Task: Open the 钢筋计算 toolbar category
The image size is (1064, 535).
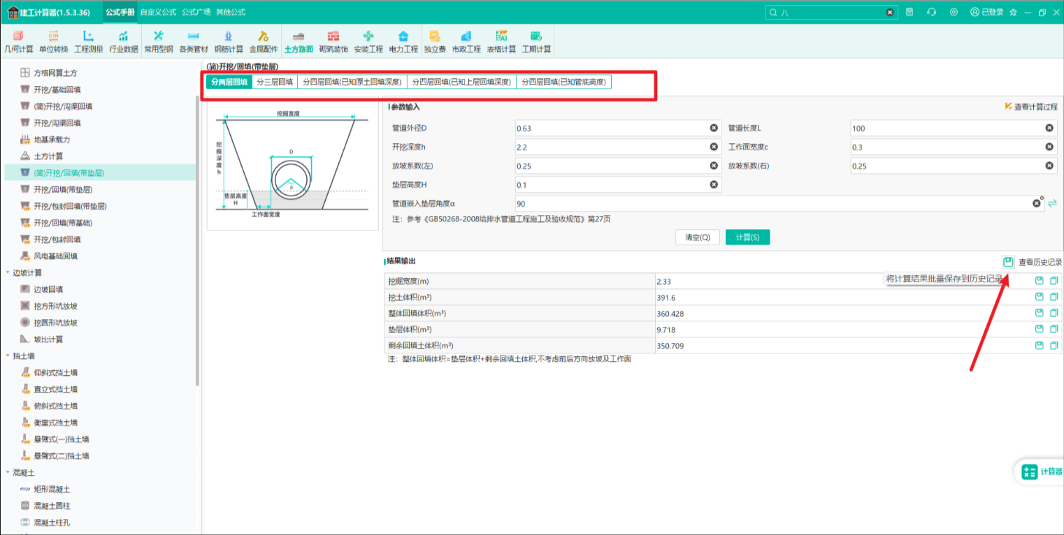Action: point(228,41)
